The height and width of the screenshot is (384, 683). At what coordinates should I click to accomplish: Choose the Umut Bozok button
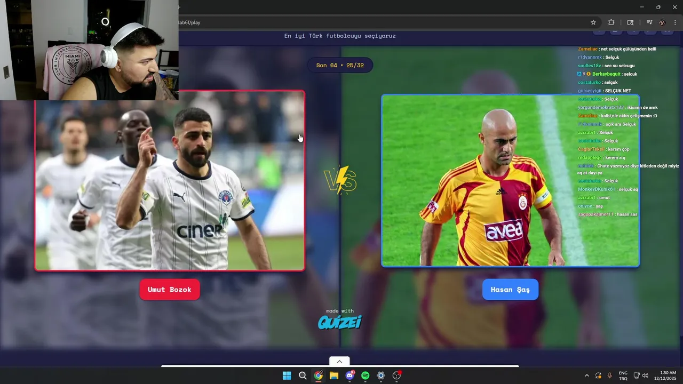pyautogui.click(x=170, y=290)
